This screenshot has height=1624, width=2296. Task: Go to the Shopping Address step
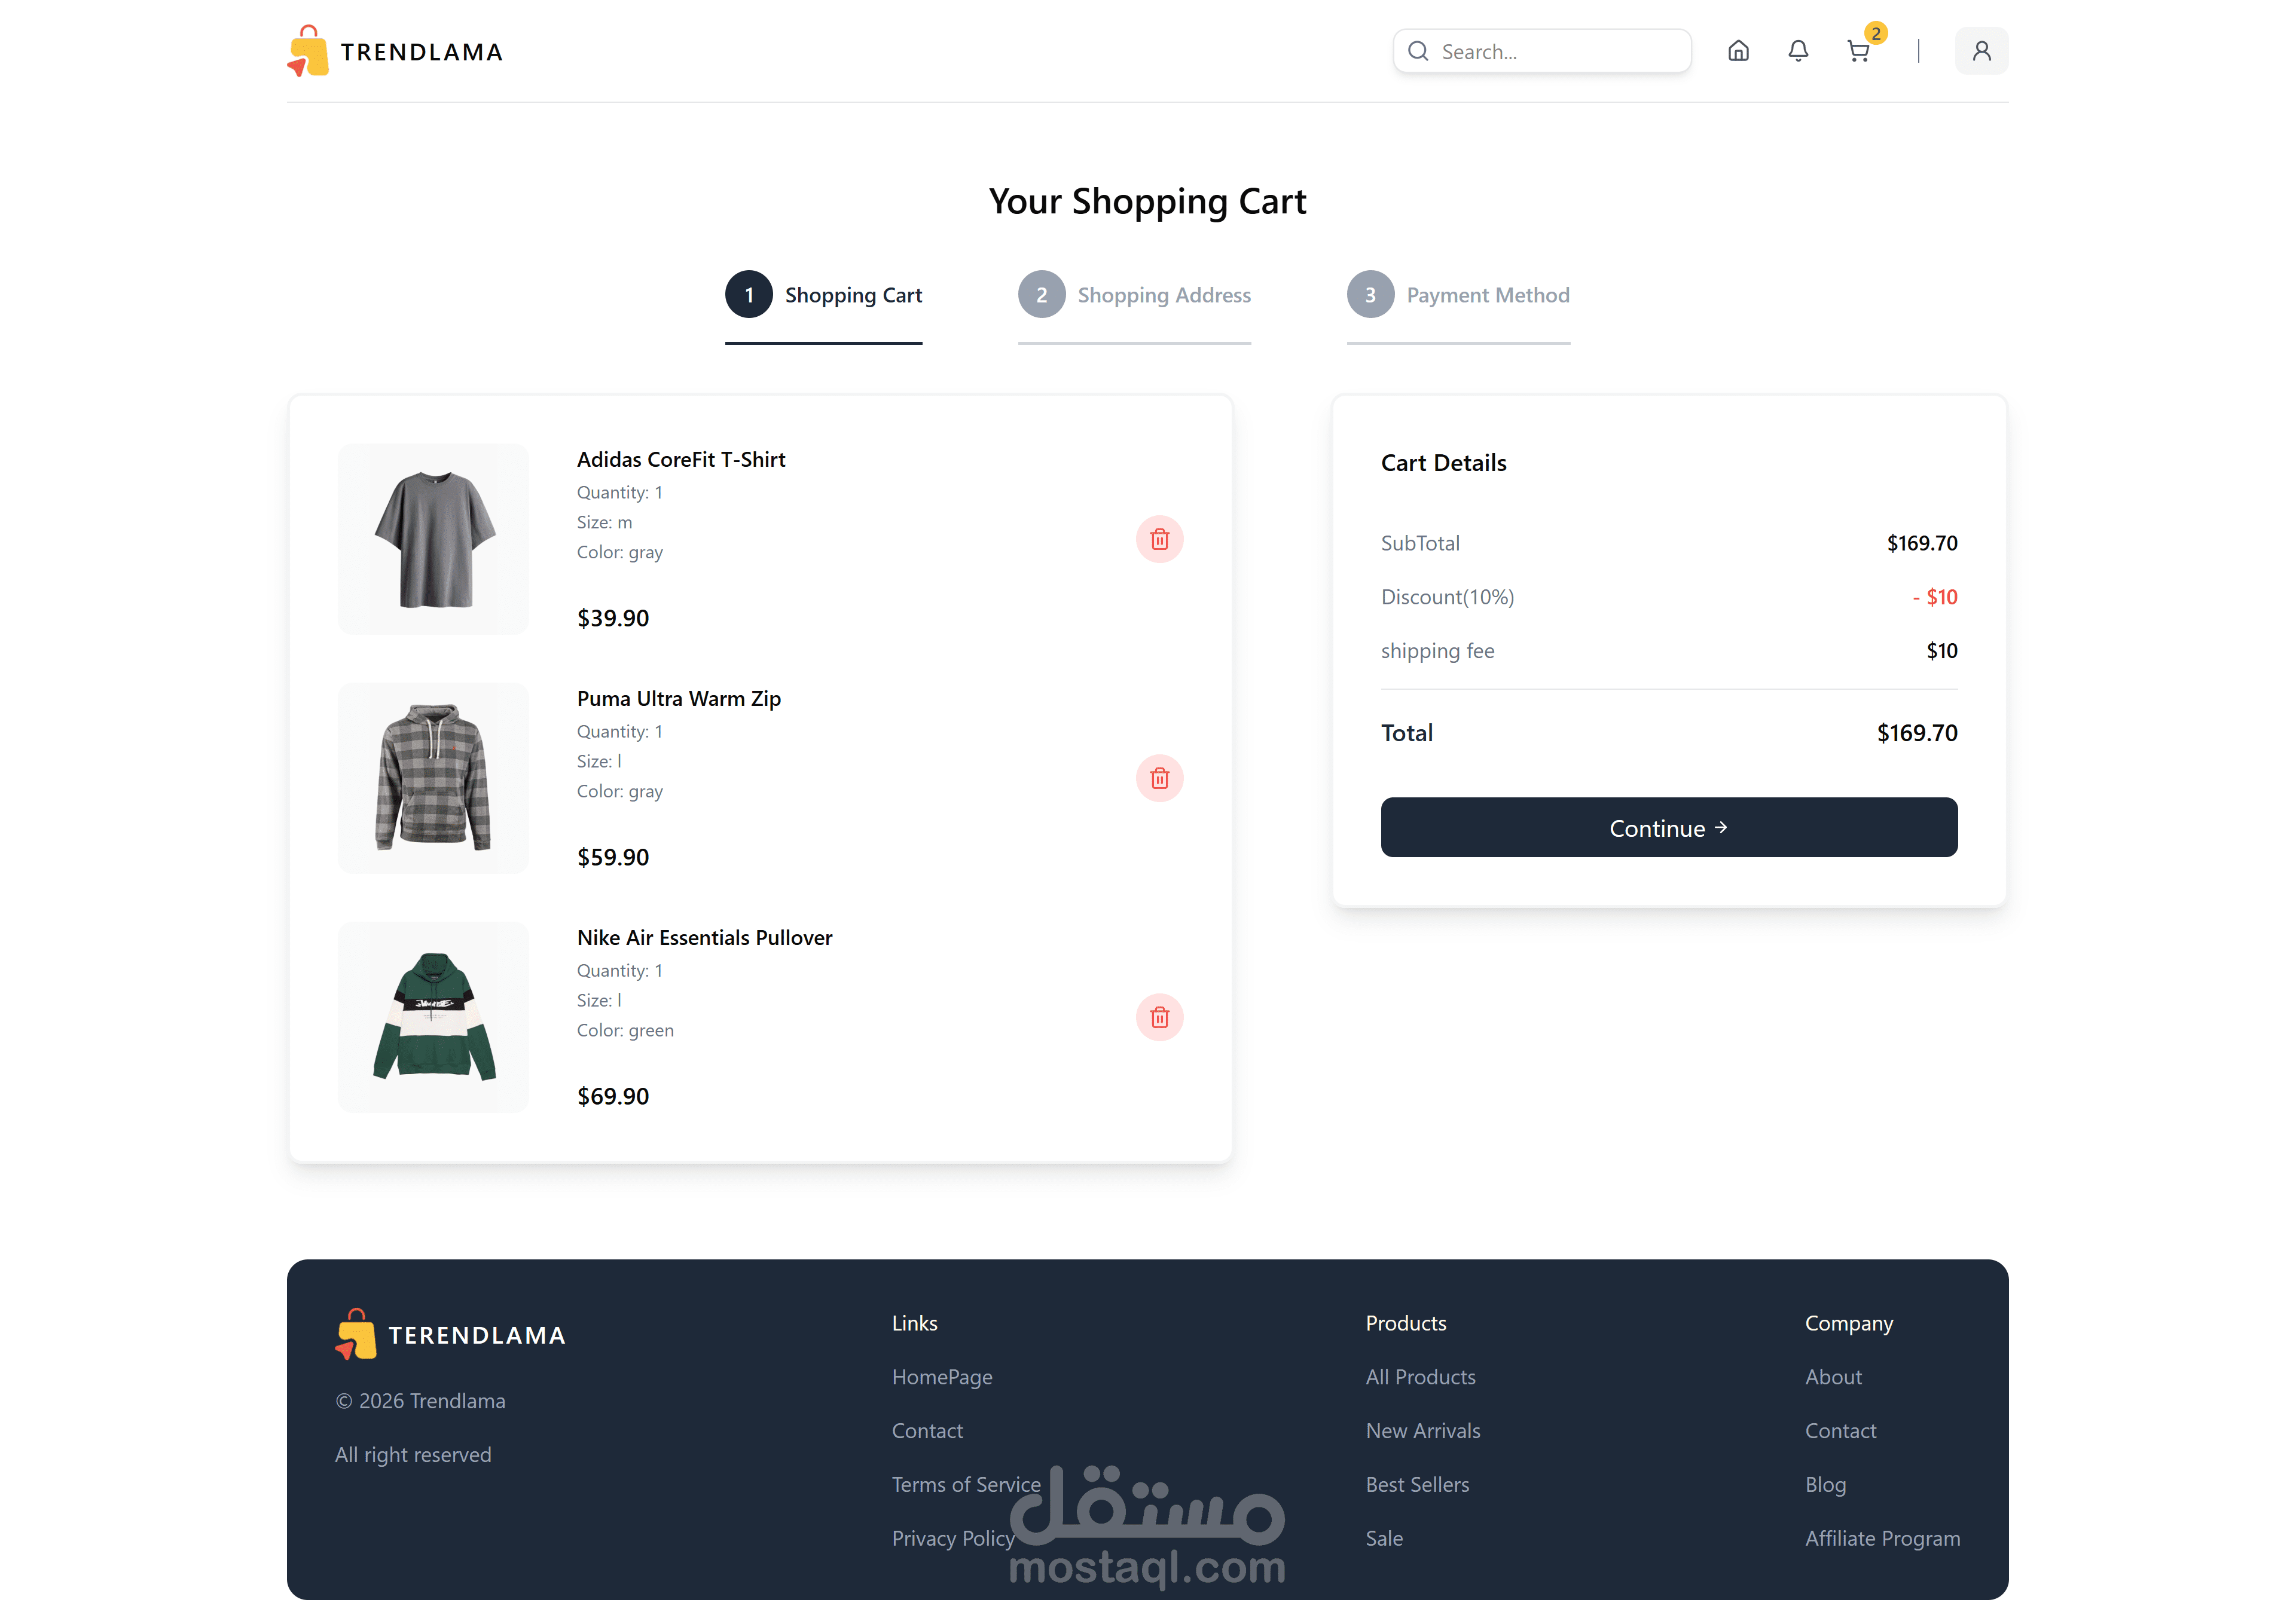(1134, 295)
